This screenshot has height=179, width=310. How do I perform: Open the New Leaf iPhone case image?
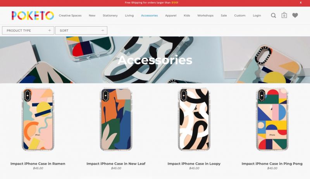pyautogui.click(x=116, y=119)
